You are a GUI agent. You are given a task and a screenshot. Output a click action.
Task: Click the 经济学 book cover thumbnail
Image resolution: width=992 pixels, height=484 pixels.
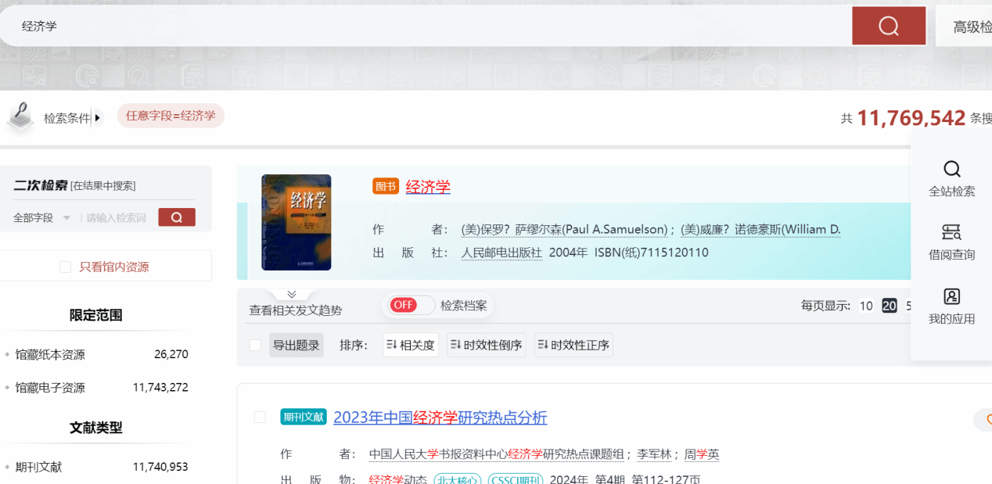click(x=296, y=222)
